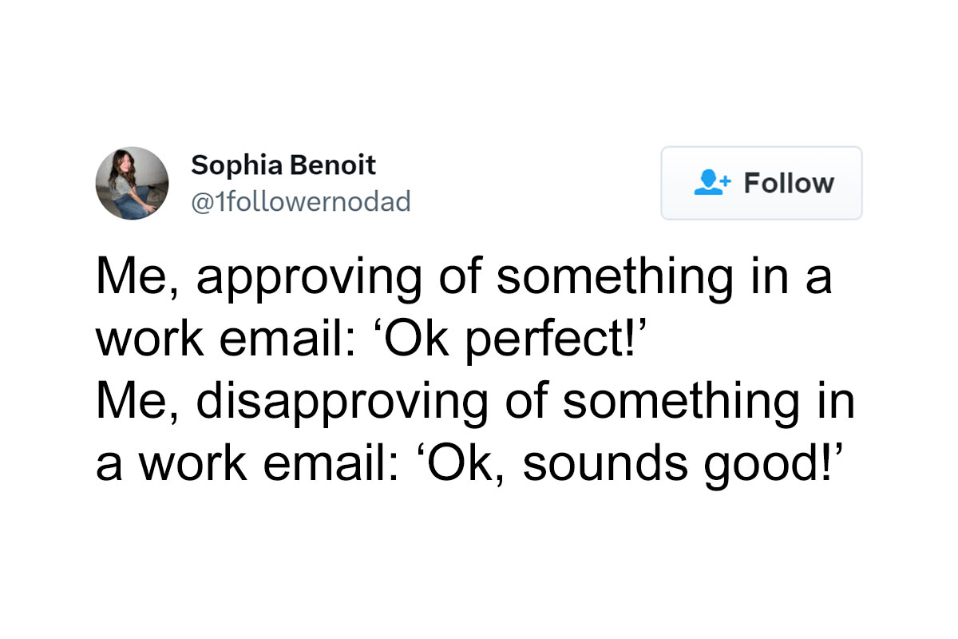Image resolution: width=958 pixels, height=639 pixels.
Task: Click the tweet author's username text
Action: [x=300, y=202]
